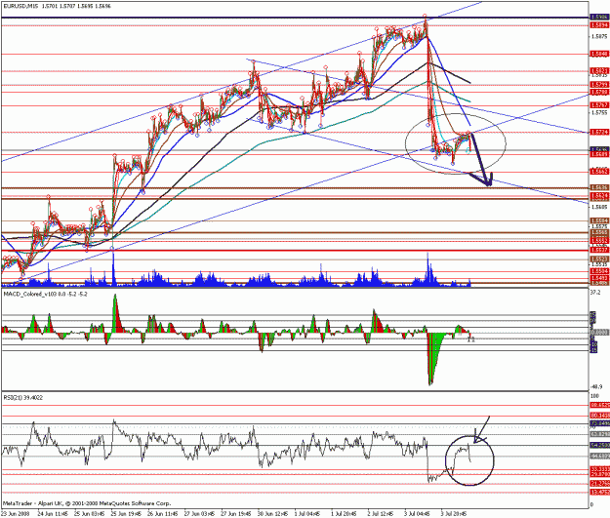Click the 25 Jun 03:45 time label
610x518 pixels.
pyautogui.click(x=90, y=514)
